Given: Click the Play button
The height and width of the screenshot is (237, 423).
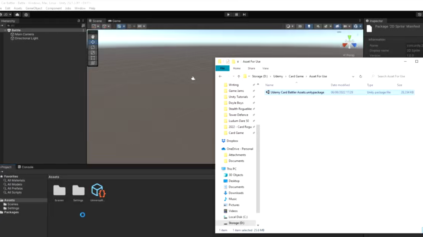Looking at the screenshot, I should [228, 15].
